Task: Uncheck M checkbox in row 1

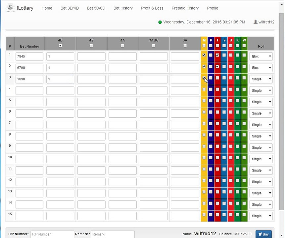Action: tap(204, 55)
